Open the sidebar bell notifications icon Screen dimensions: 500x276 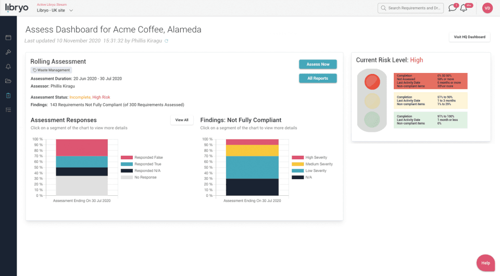tap(8, 66)
